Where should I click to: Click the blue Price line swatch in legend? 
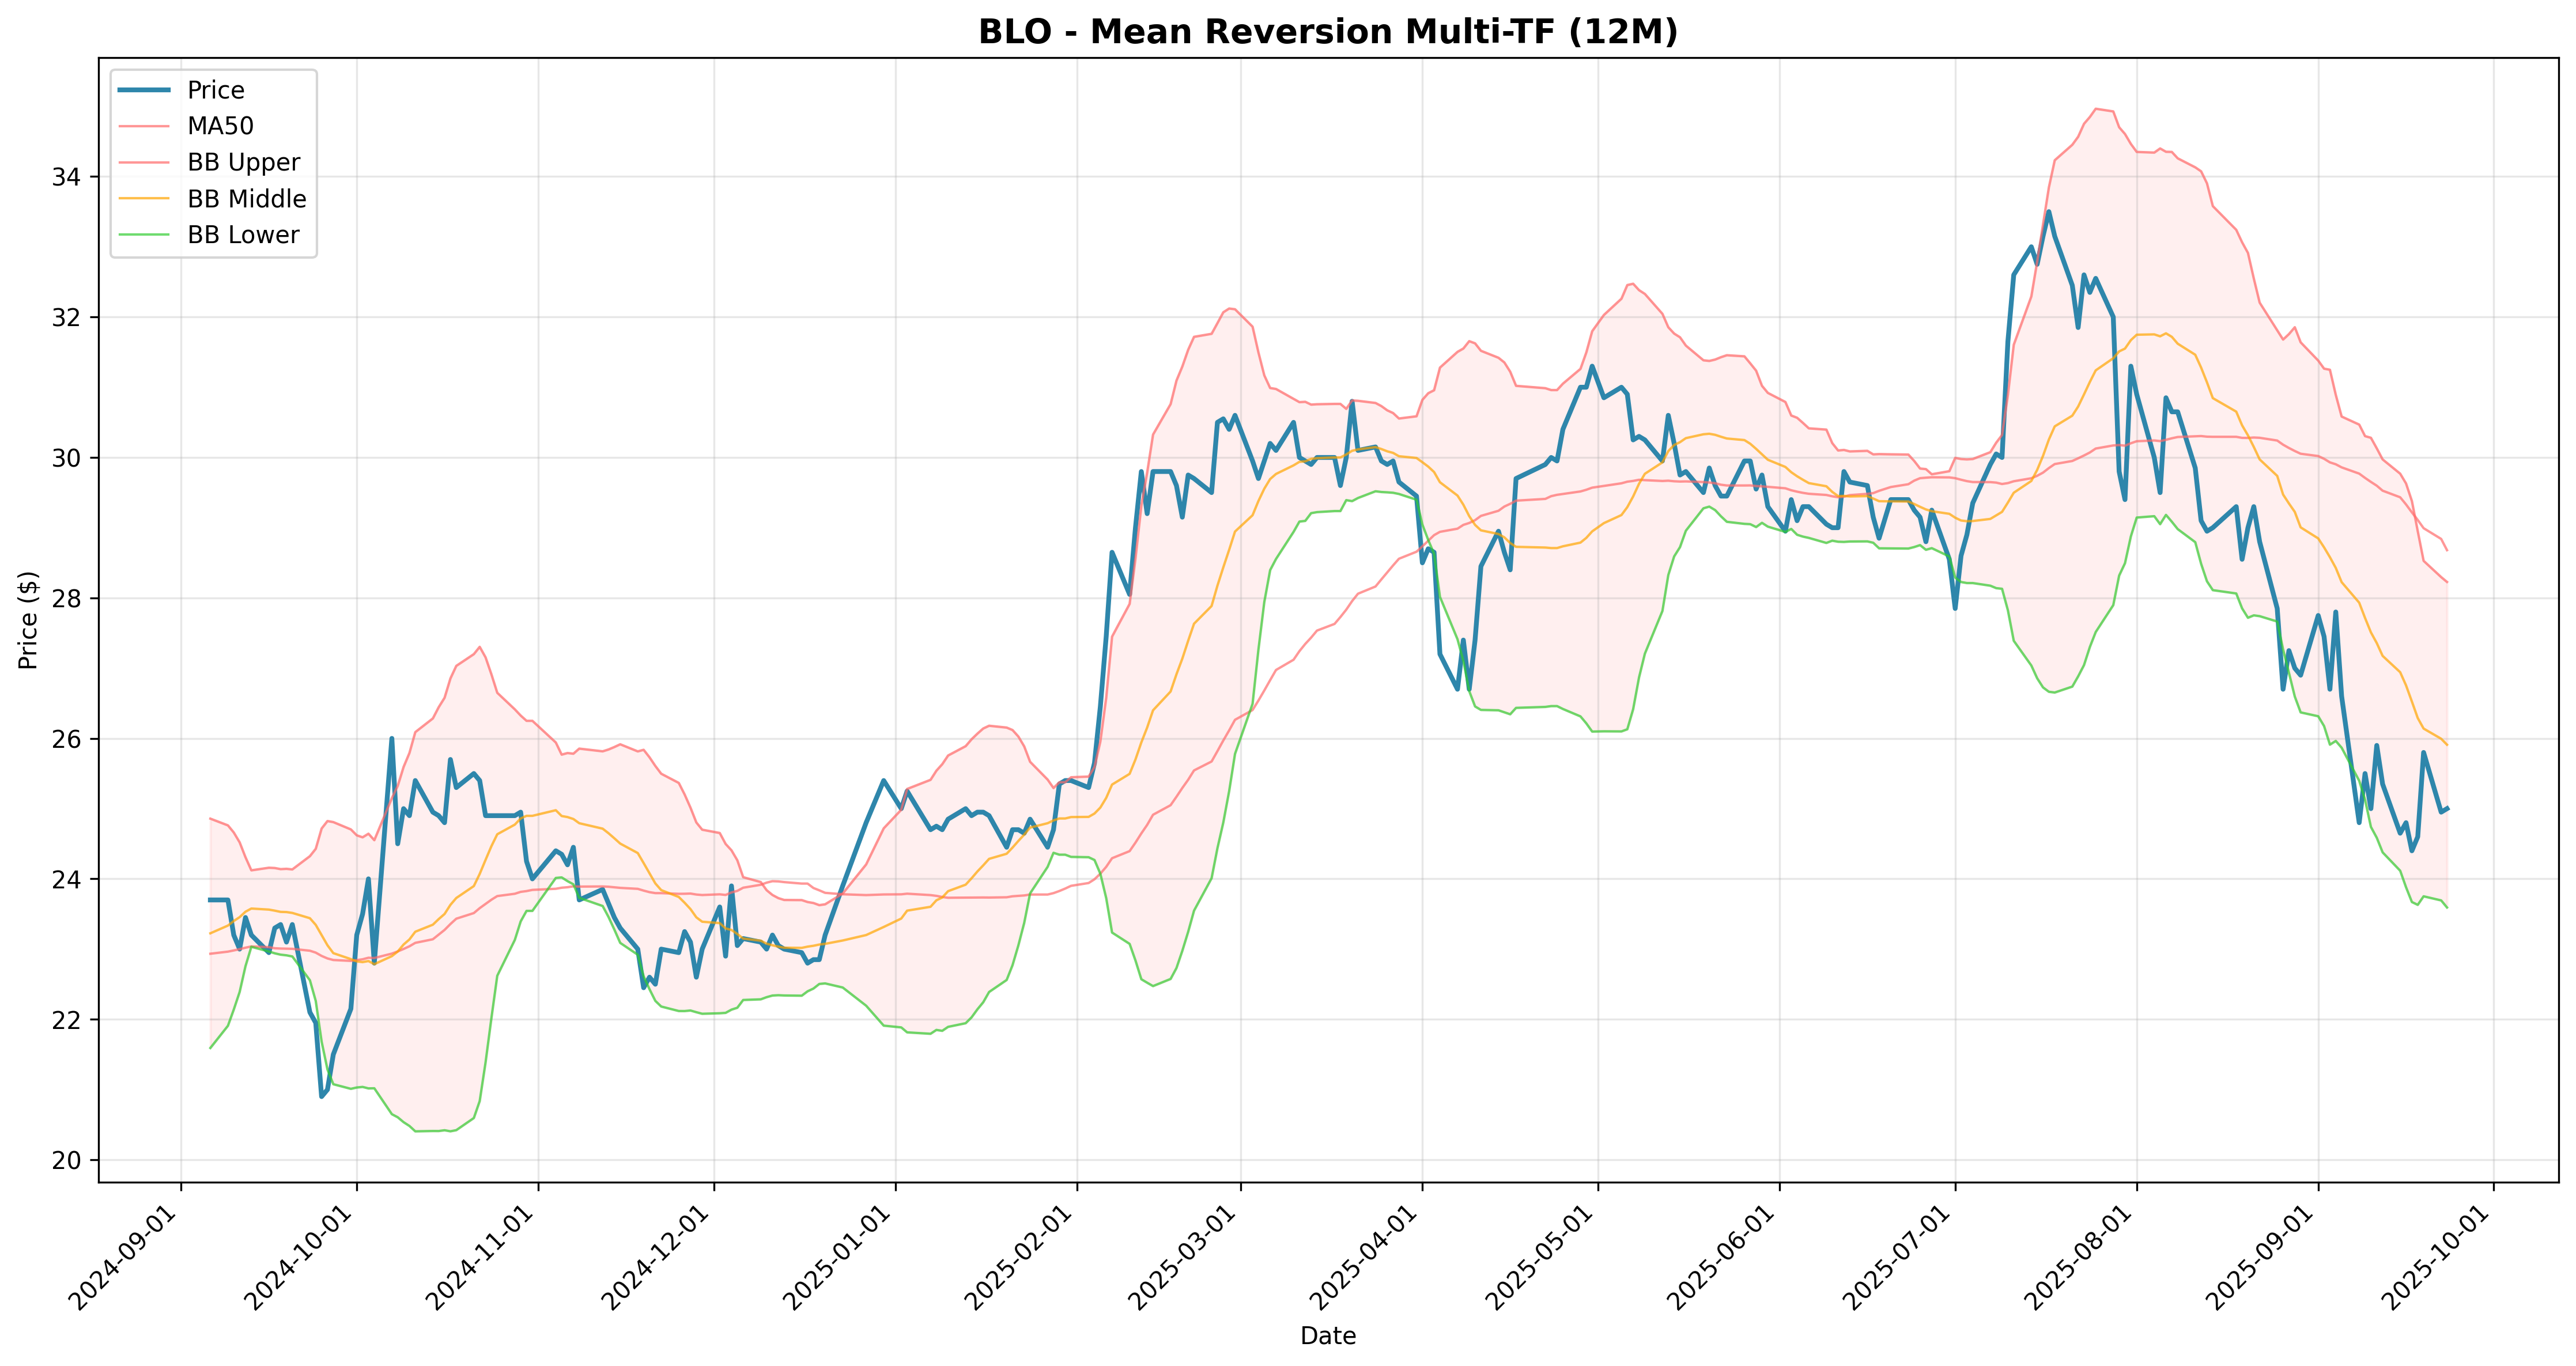click(144, 90)
